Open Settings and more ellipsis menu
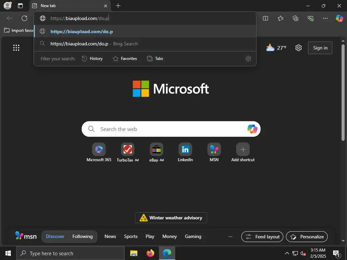Screen dimensions: 347x260 (x=325, y=18)
